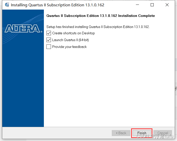Enable Provide your feedback checkbox

(49, 47)
